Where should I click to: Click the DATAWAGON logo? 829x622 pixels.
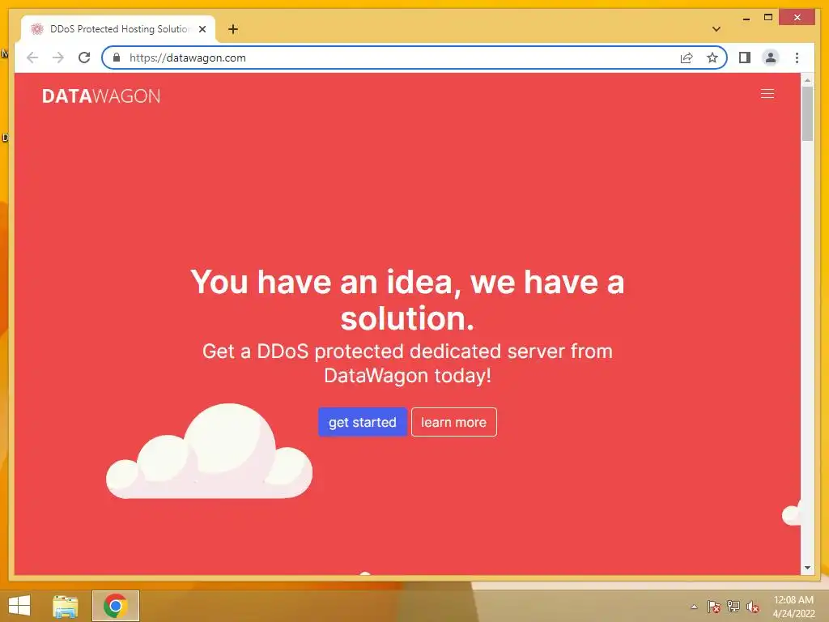[x=101, y=96]
